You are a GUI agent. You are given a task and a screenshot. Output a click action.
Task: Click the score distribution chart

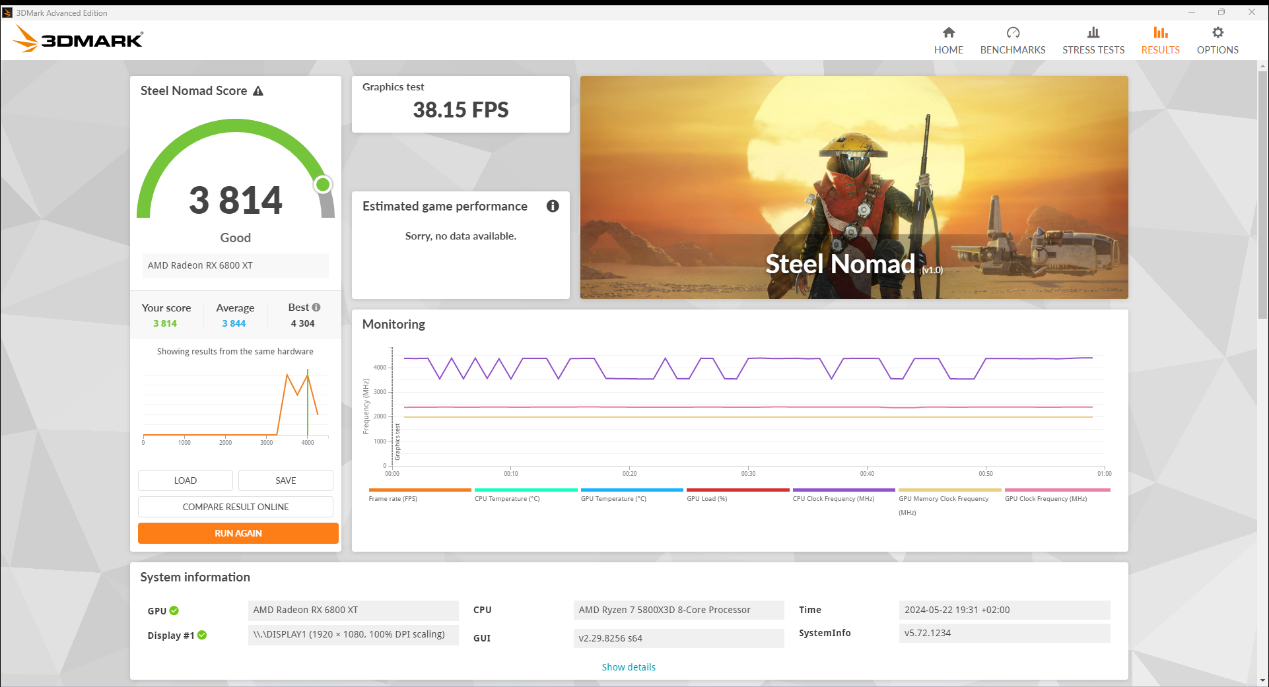[236, 407]
